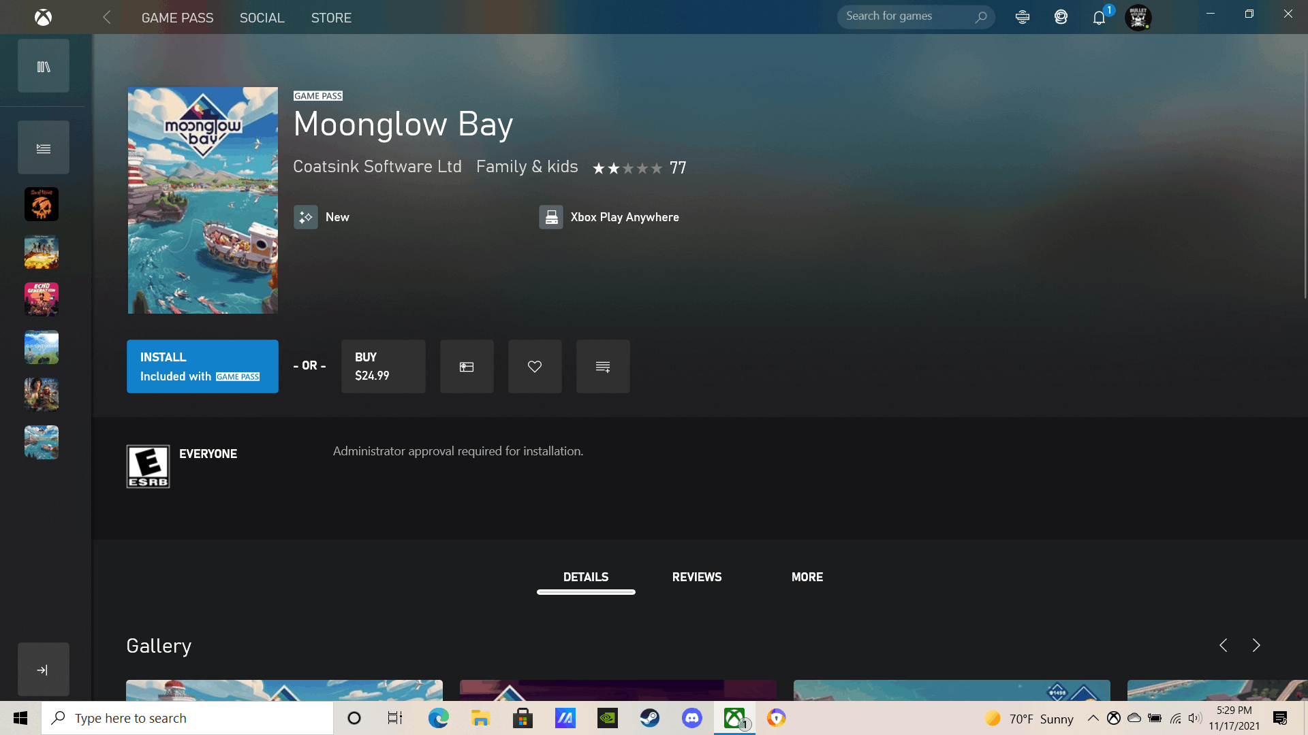1308x735 pixels.
Task: Go back with the back arrow
Action: pos(107,17)
